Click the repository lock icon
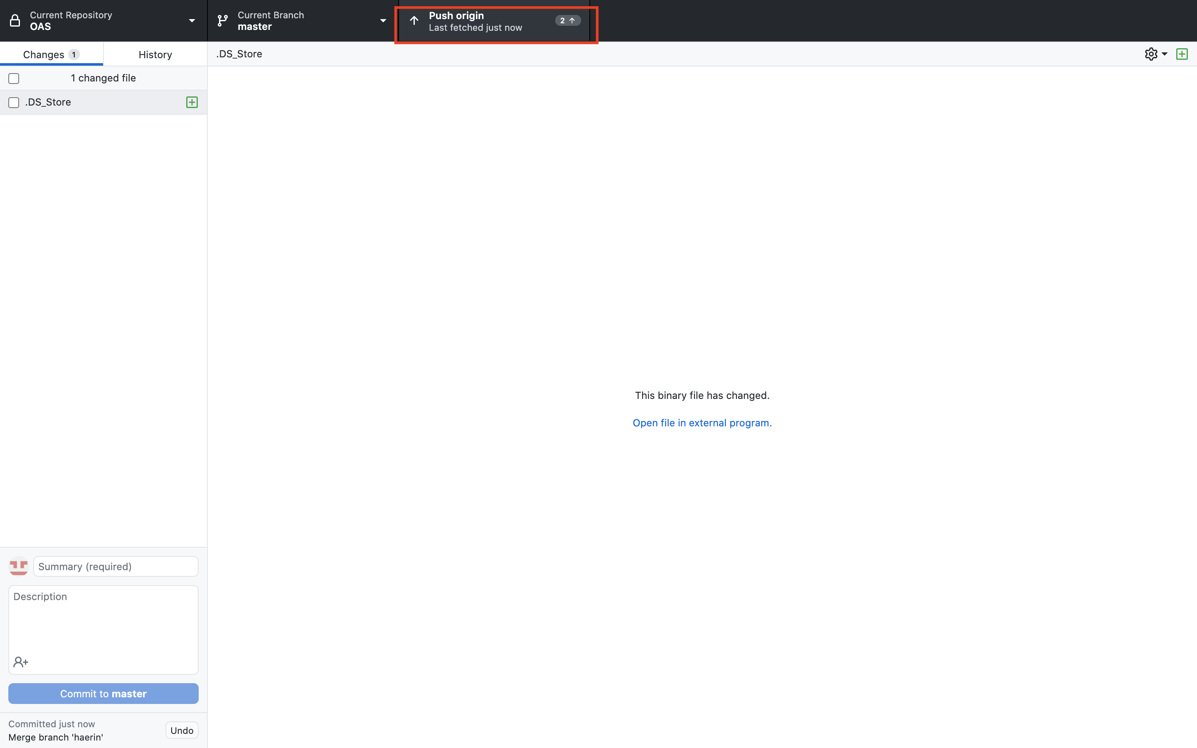Screen dimensions: 1197x748 15,21
